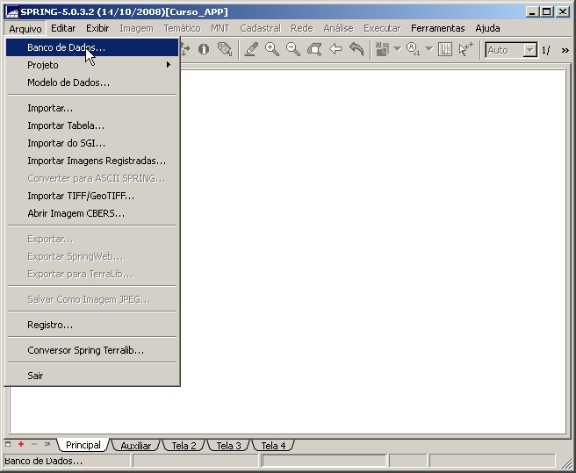The height and width of the screenshot is (473, 576).
Task: Expand toolbar overflow chevron
Action: pyautogui.click(x=565, y=50)
